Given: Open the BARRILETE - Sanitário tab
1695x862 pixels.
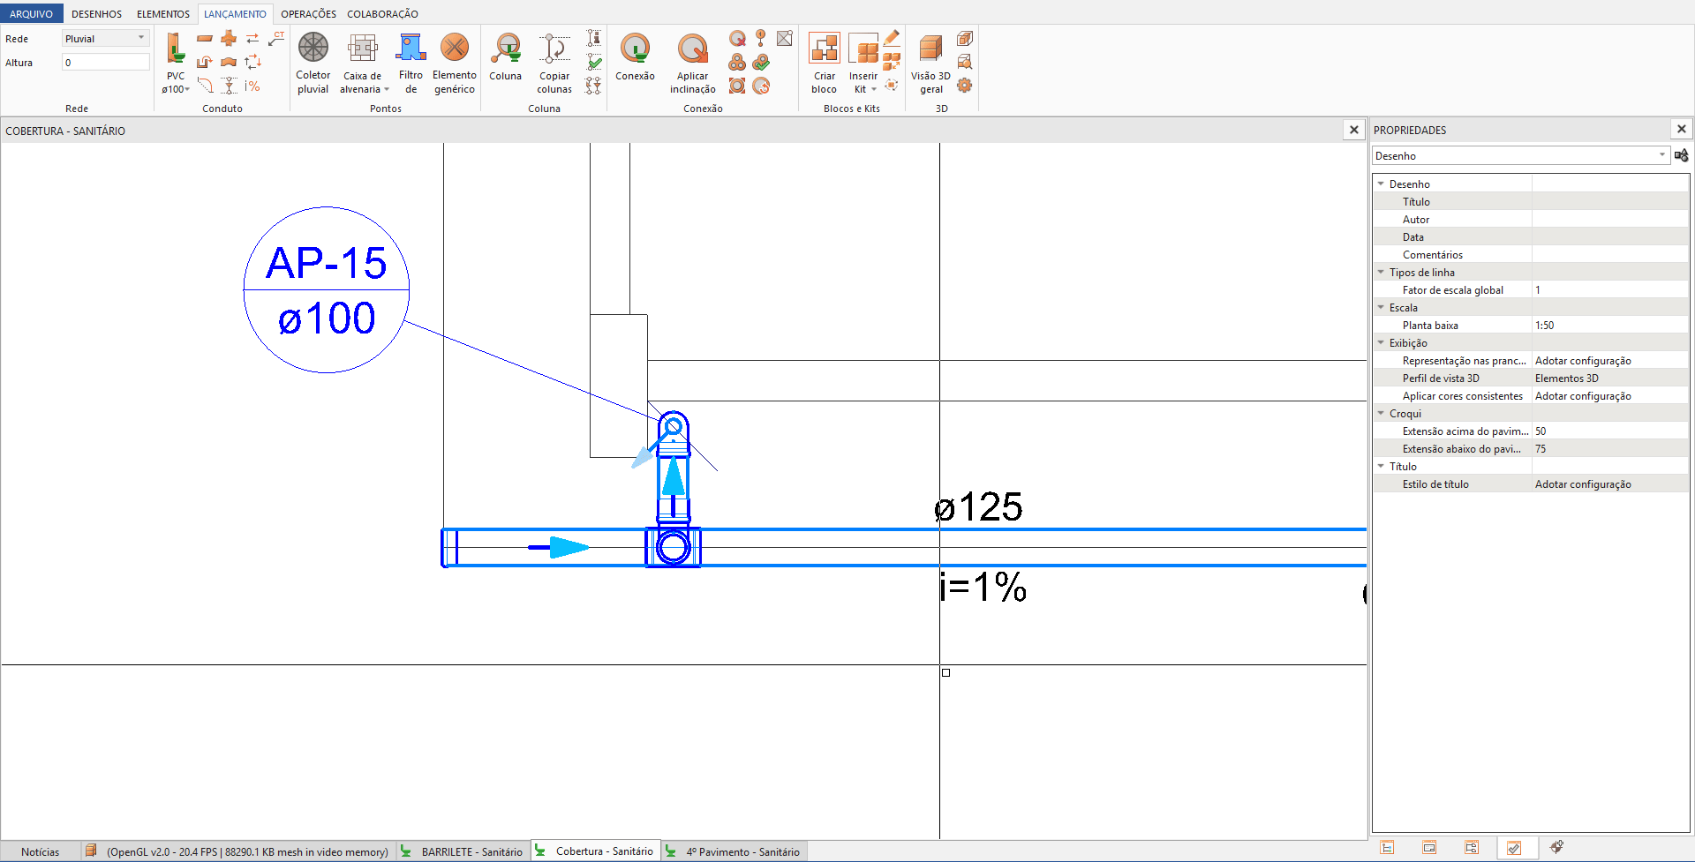Looking at the screenshot, I should pos(463,851).
